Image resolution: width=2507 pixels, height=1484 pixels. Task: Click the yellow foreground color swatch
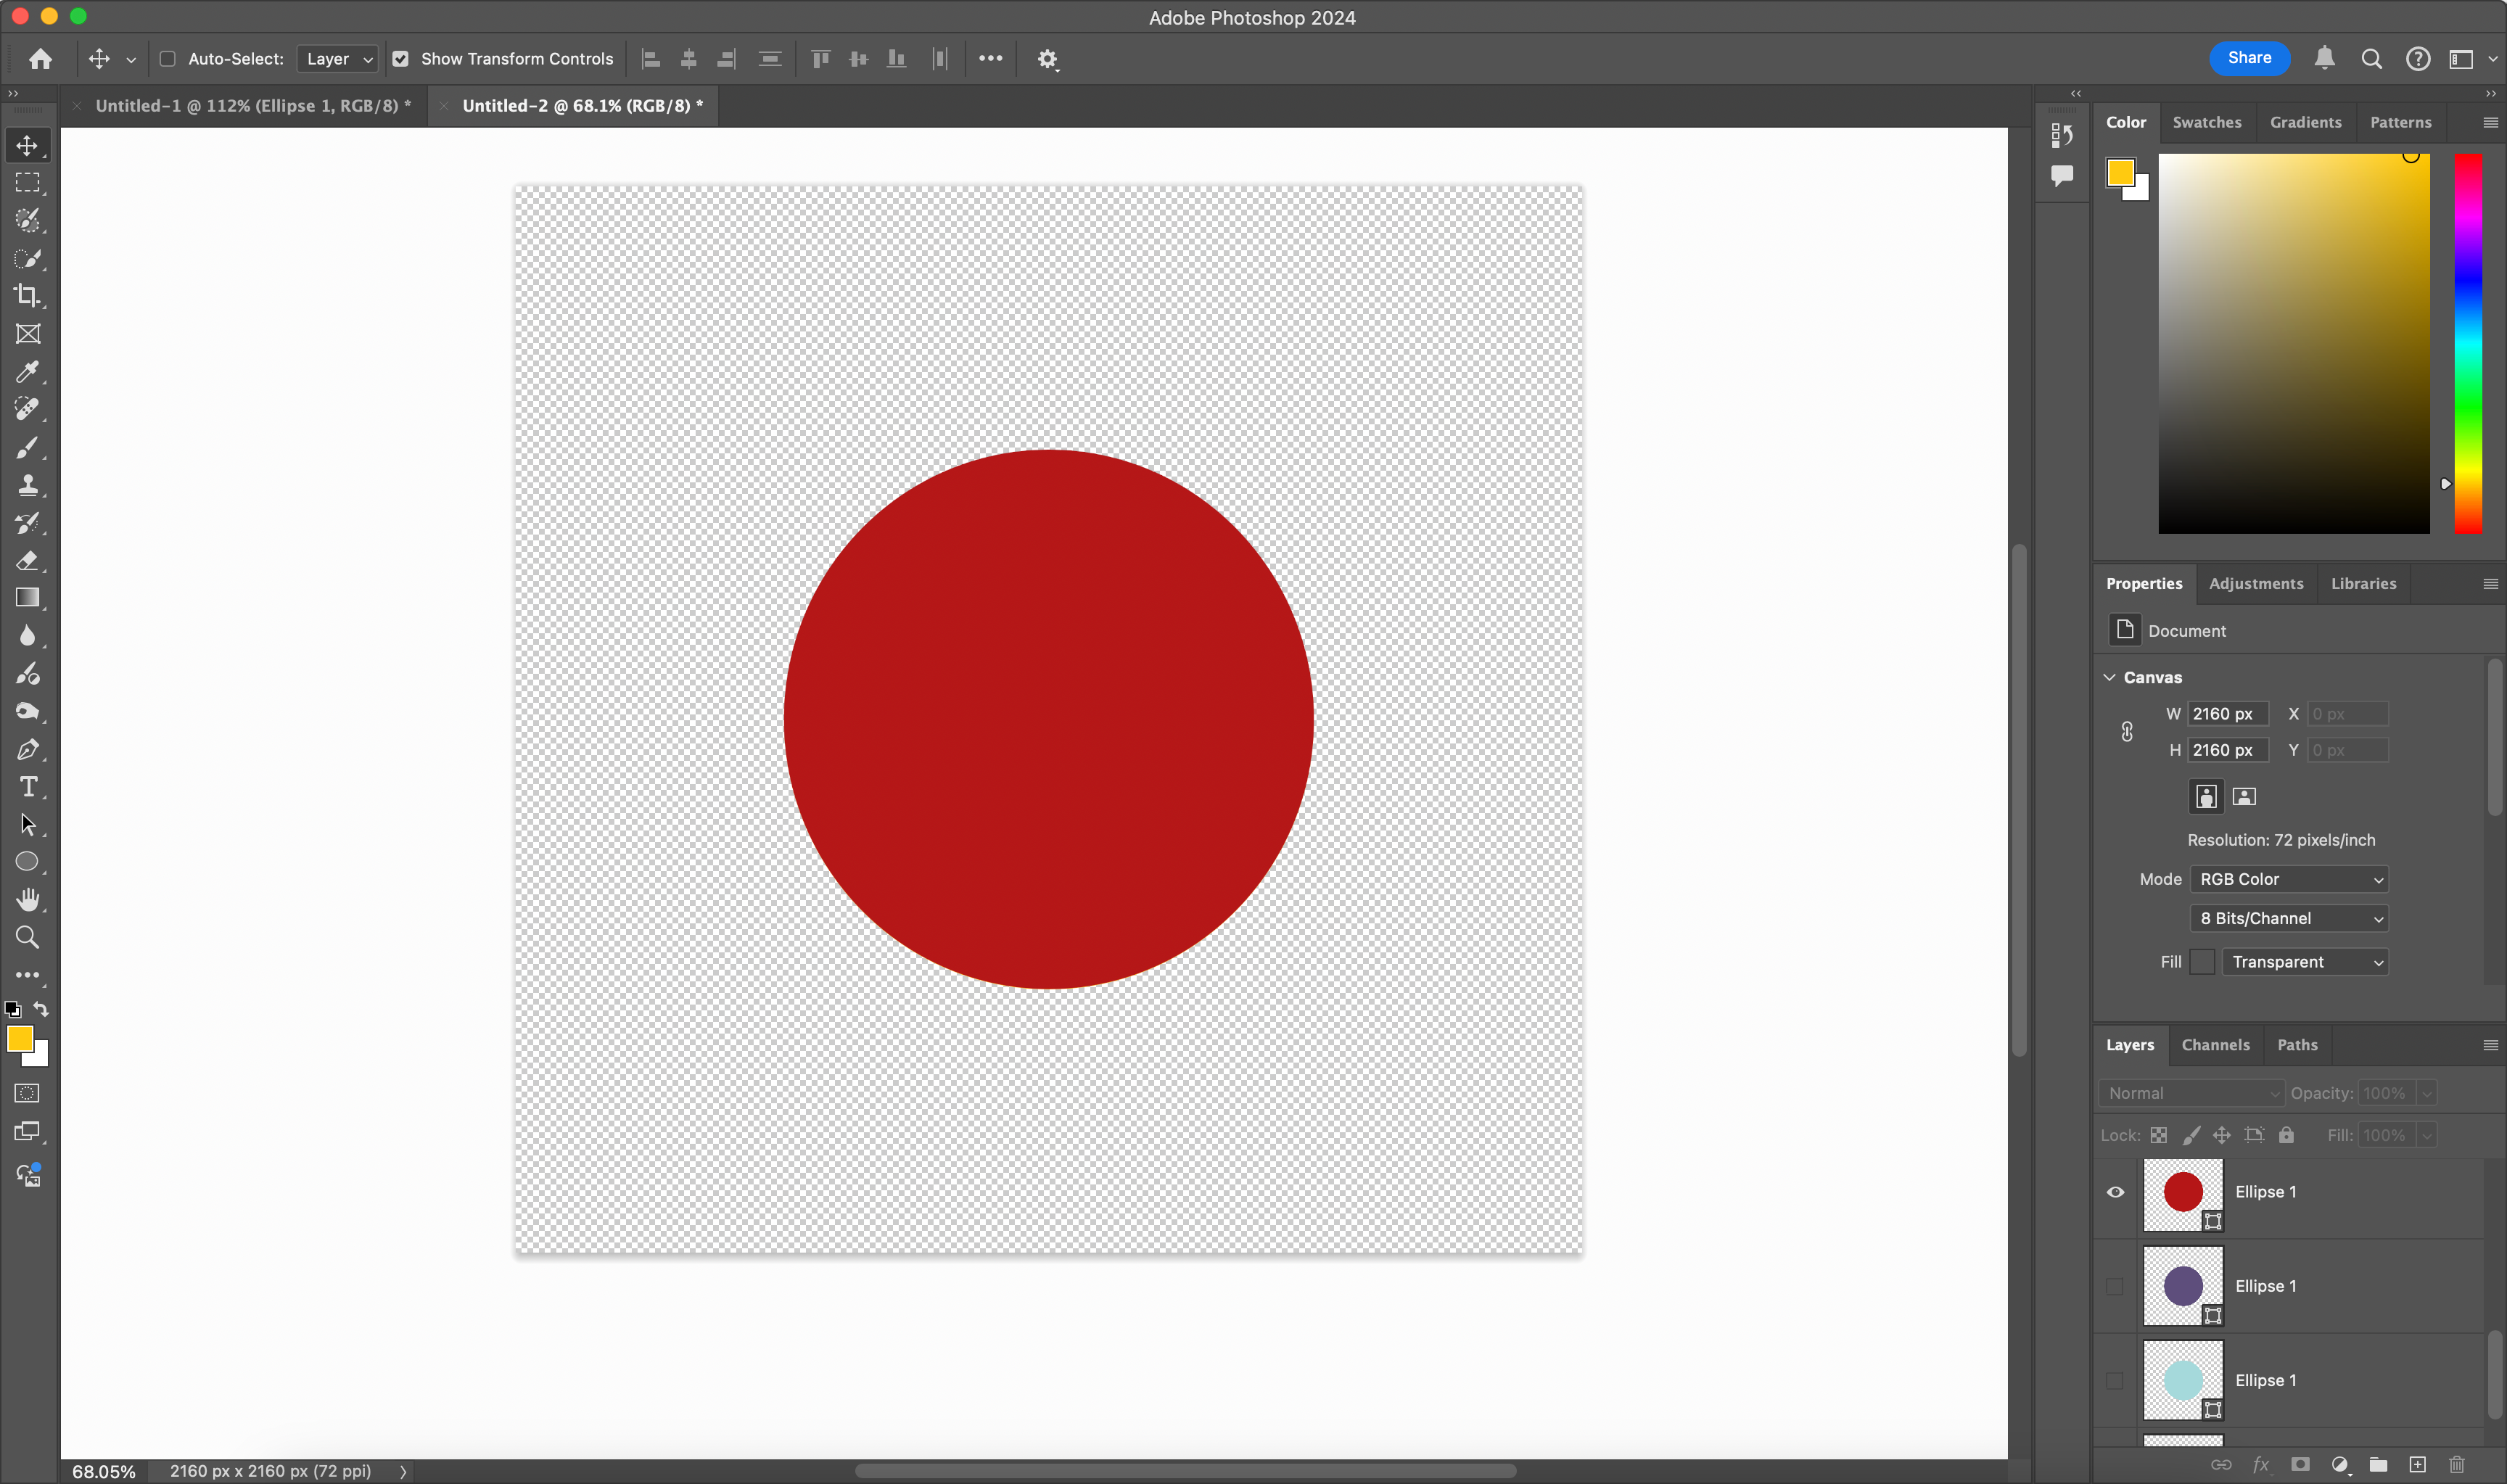21,1039
